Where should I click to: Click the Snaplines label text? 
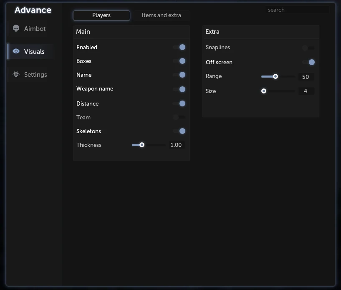point(218,48)
